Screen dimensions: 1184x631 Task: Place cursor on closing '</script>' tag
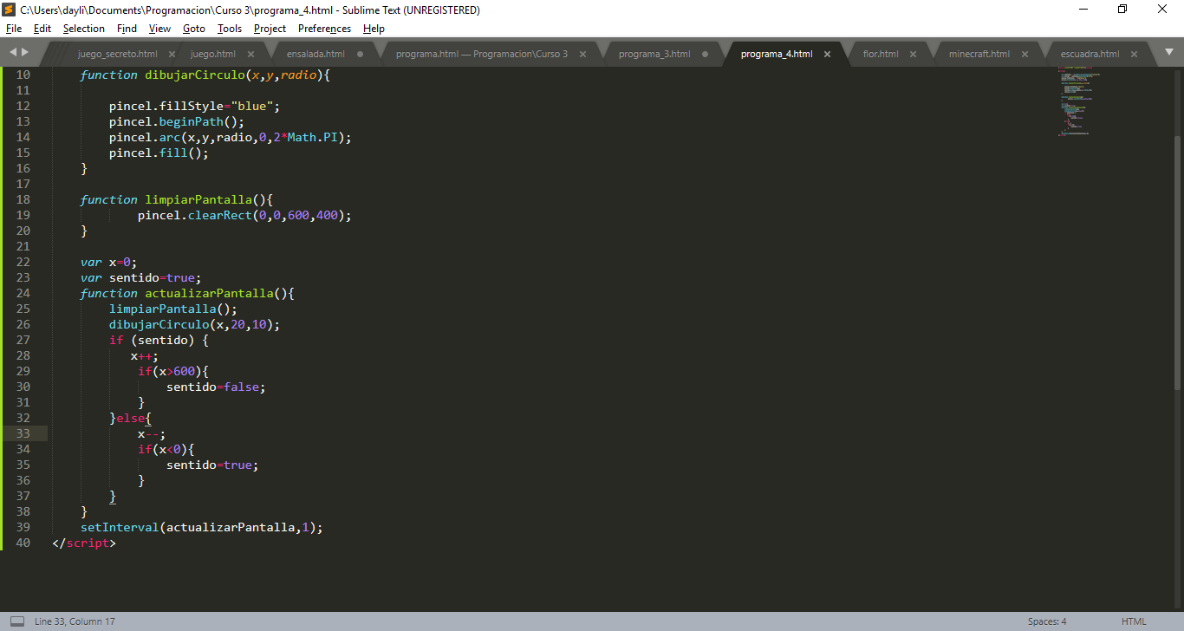84,543
